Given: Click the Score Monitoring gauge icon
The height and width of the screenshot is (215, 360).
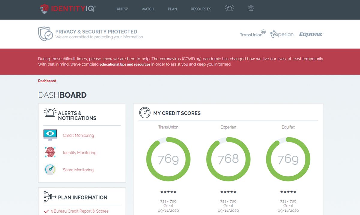Looking at the screenshot, I should tap(50, 169).
